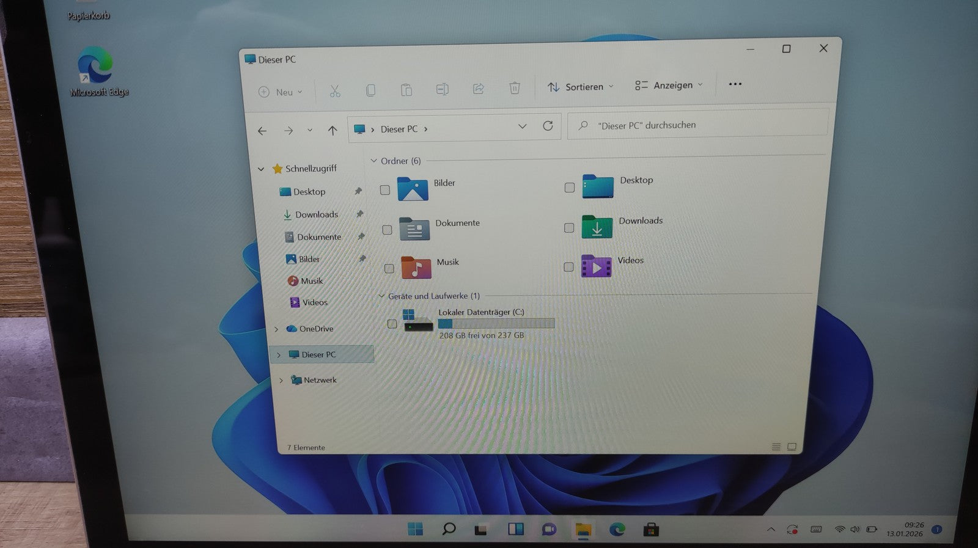Click the "Dieser PC" durchsuchen search field
This screenshot has width=978, height=548.
point(698,125)
